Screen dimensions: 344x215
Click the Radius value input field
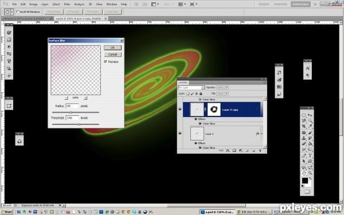[72, 106]
